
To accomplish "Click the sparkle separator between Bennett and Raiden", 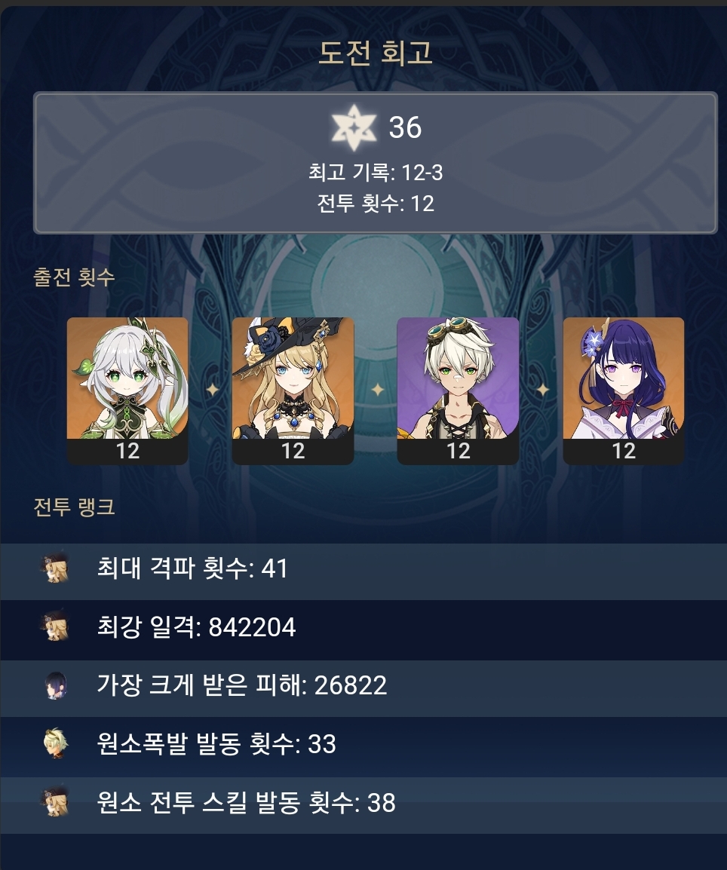I will pyautogui.click(x=543, y=390).
